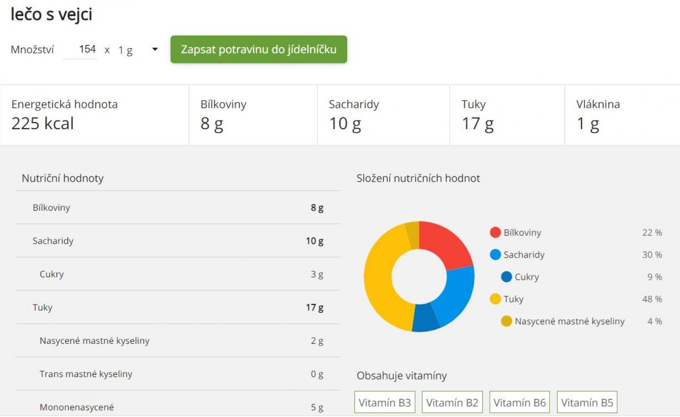Click the yellow Tuky legend dot
This screenshot has height=417, width=680.
click(495, 299)
